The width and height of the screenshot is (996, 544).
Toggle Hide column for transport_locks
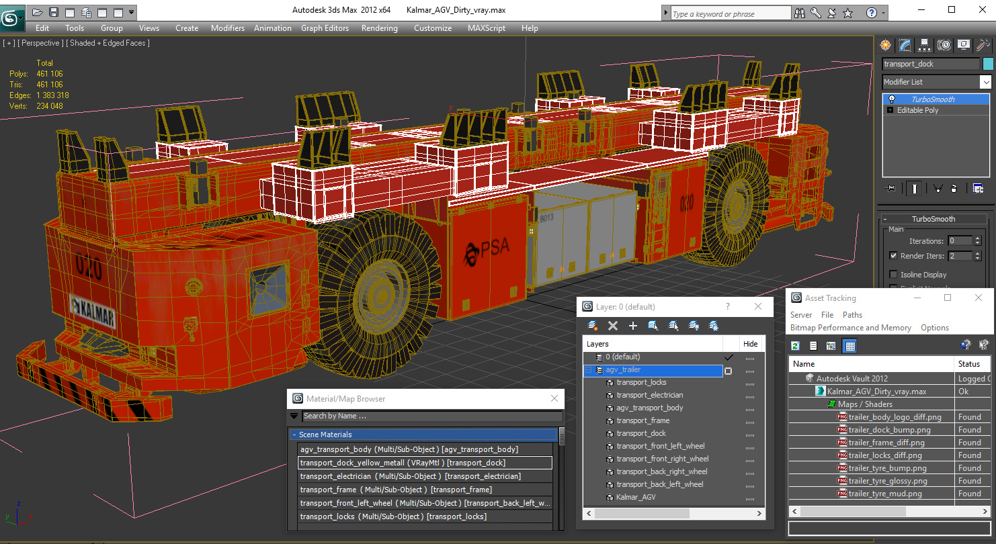point(750,383)
